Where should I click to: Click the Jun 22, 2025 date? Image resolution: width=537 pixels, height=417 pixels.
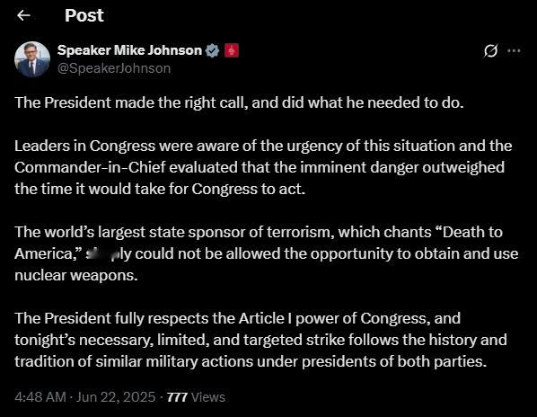pyautogui.click(x=116, y=397)
